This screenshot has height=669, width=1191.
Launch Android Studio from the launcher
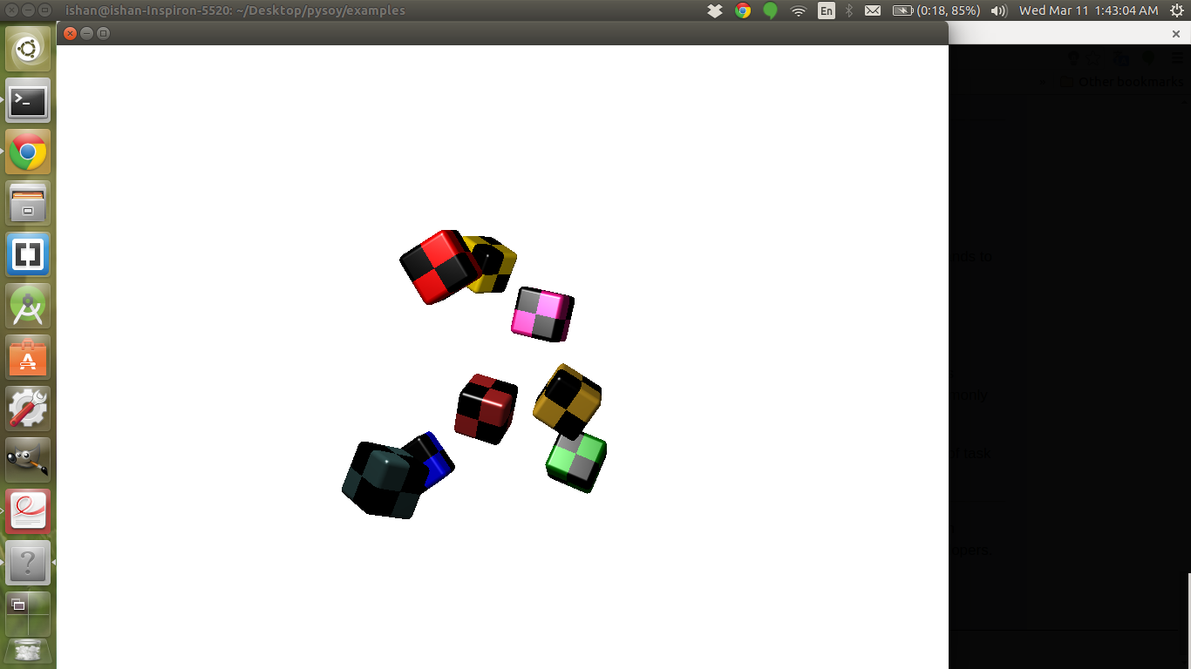pos(28,307)
